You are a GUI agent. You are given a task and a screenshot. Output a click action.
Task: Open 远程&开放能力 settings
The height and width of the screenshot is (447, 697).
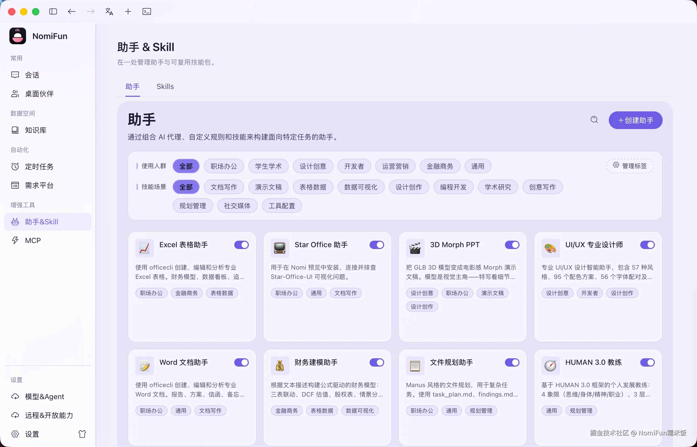48,415
